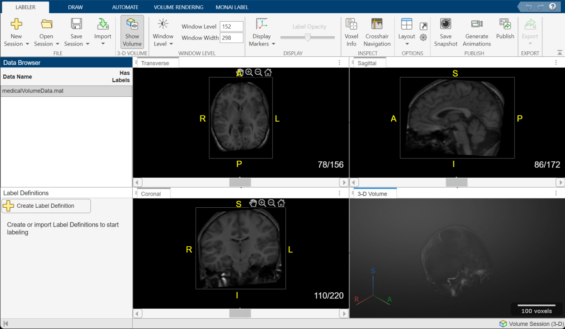Toggle the pan hand in Coronal view

click(253, 203)
